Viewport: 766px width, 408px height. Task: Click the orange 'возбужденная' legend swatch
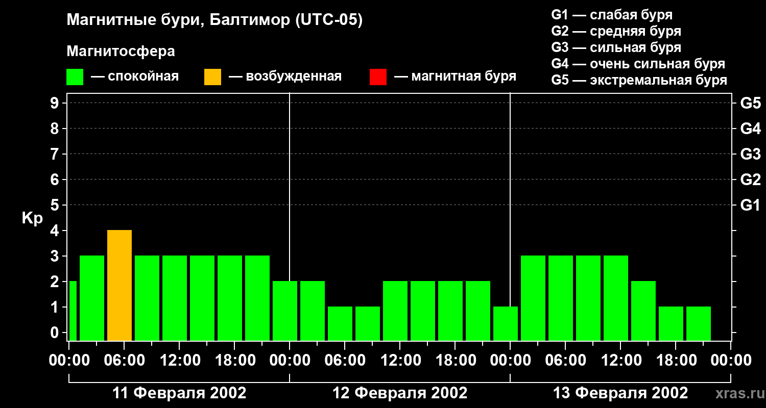point(212,77)
